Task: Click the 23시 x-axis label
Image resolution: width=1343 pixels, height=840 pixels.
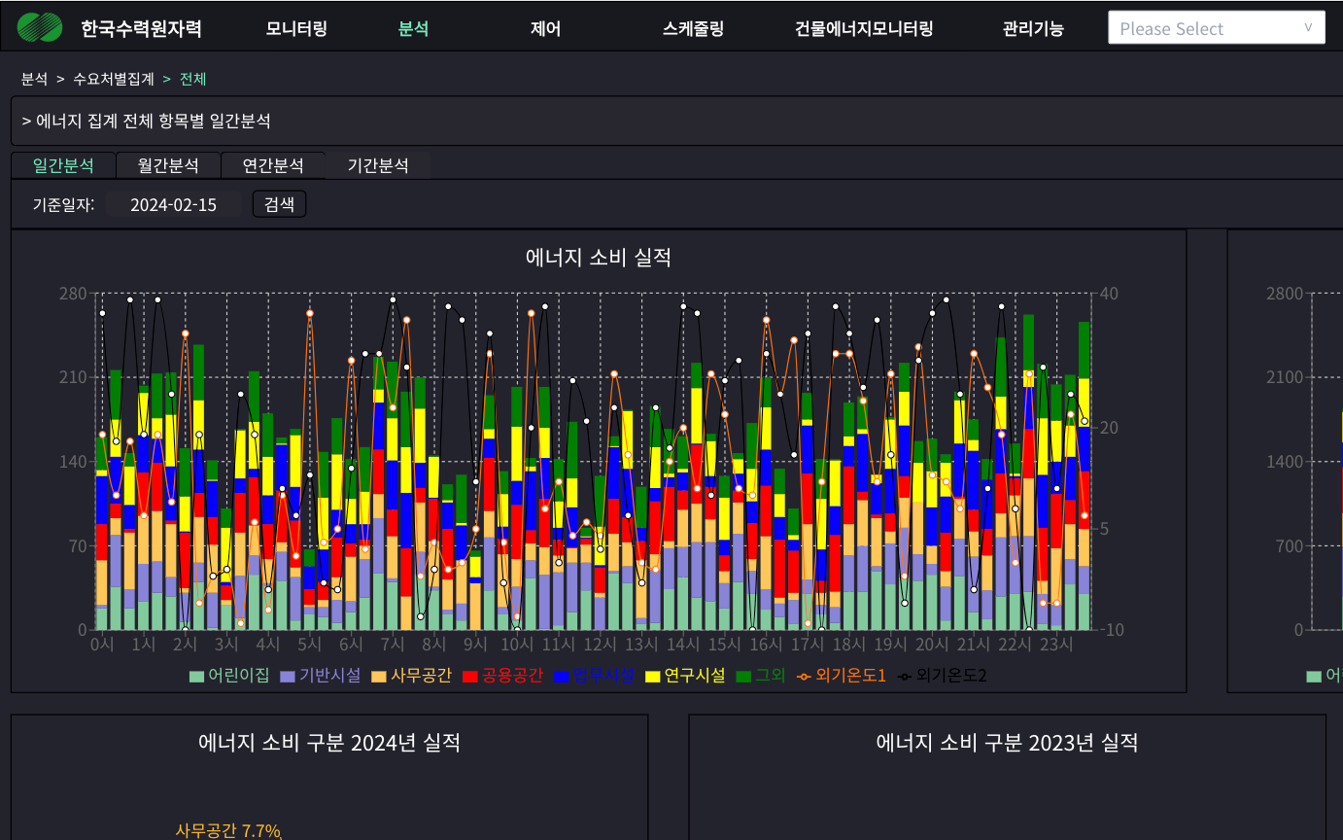Action: coord(1056,644)
